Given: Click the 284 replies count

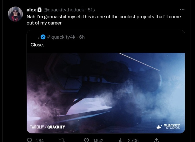Looking at the screenshot, I should pos(40,140).
